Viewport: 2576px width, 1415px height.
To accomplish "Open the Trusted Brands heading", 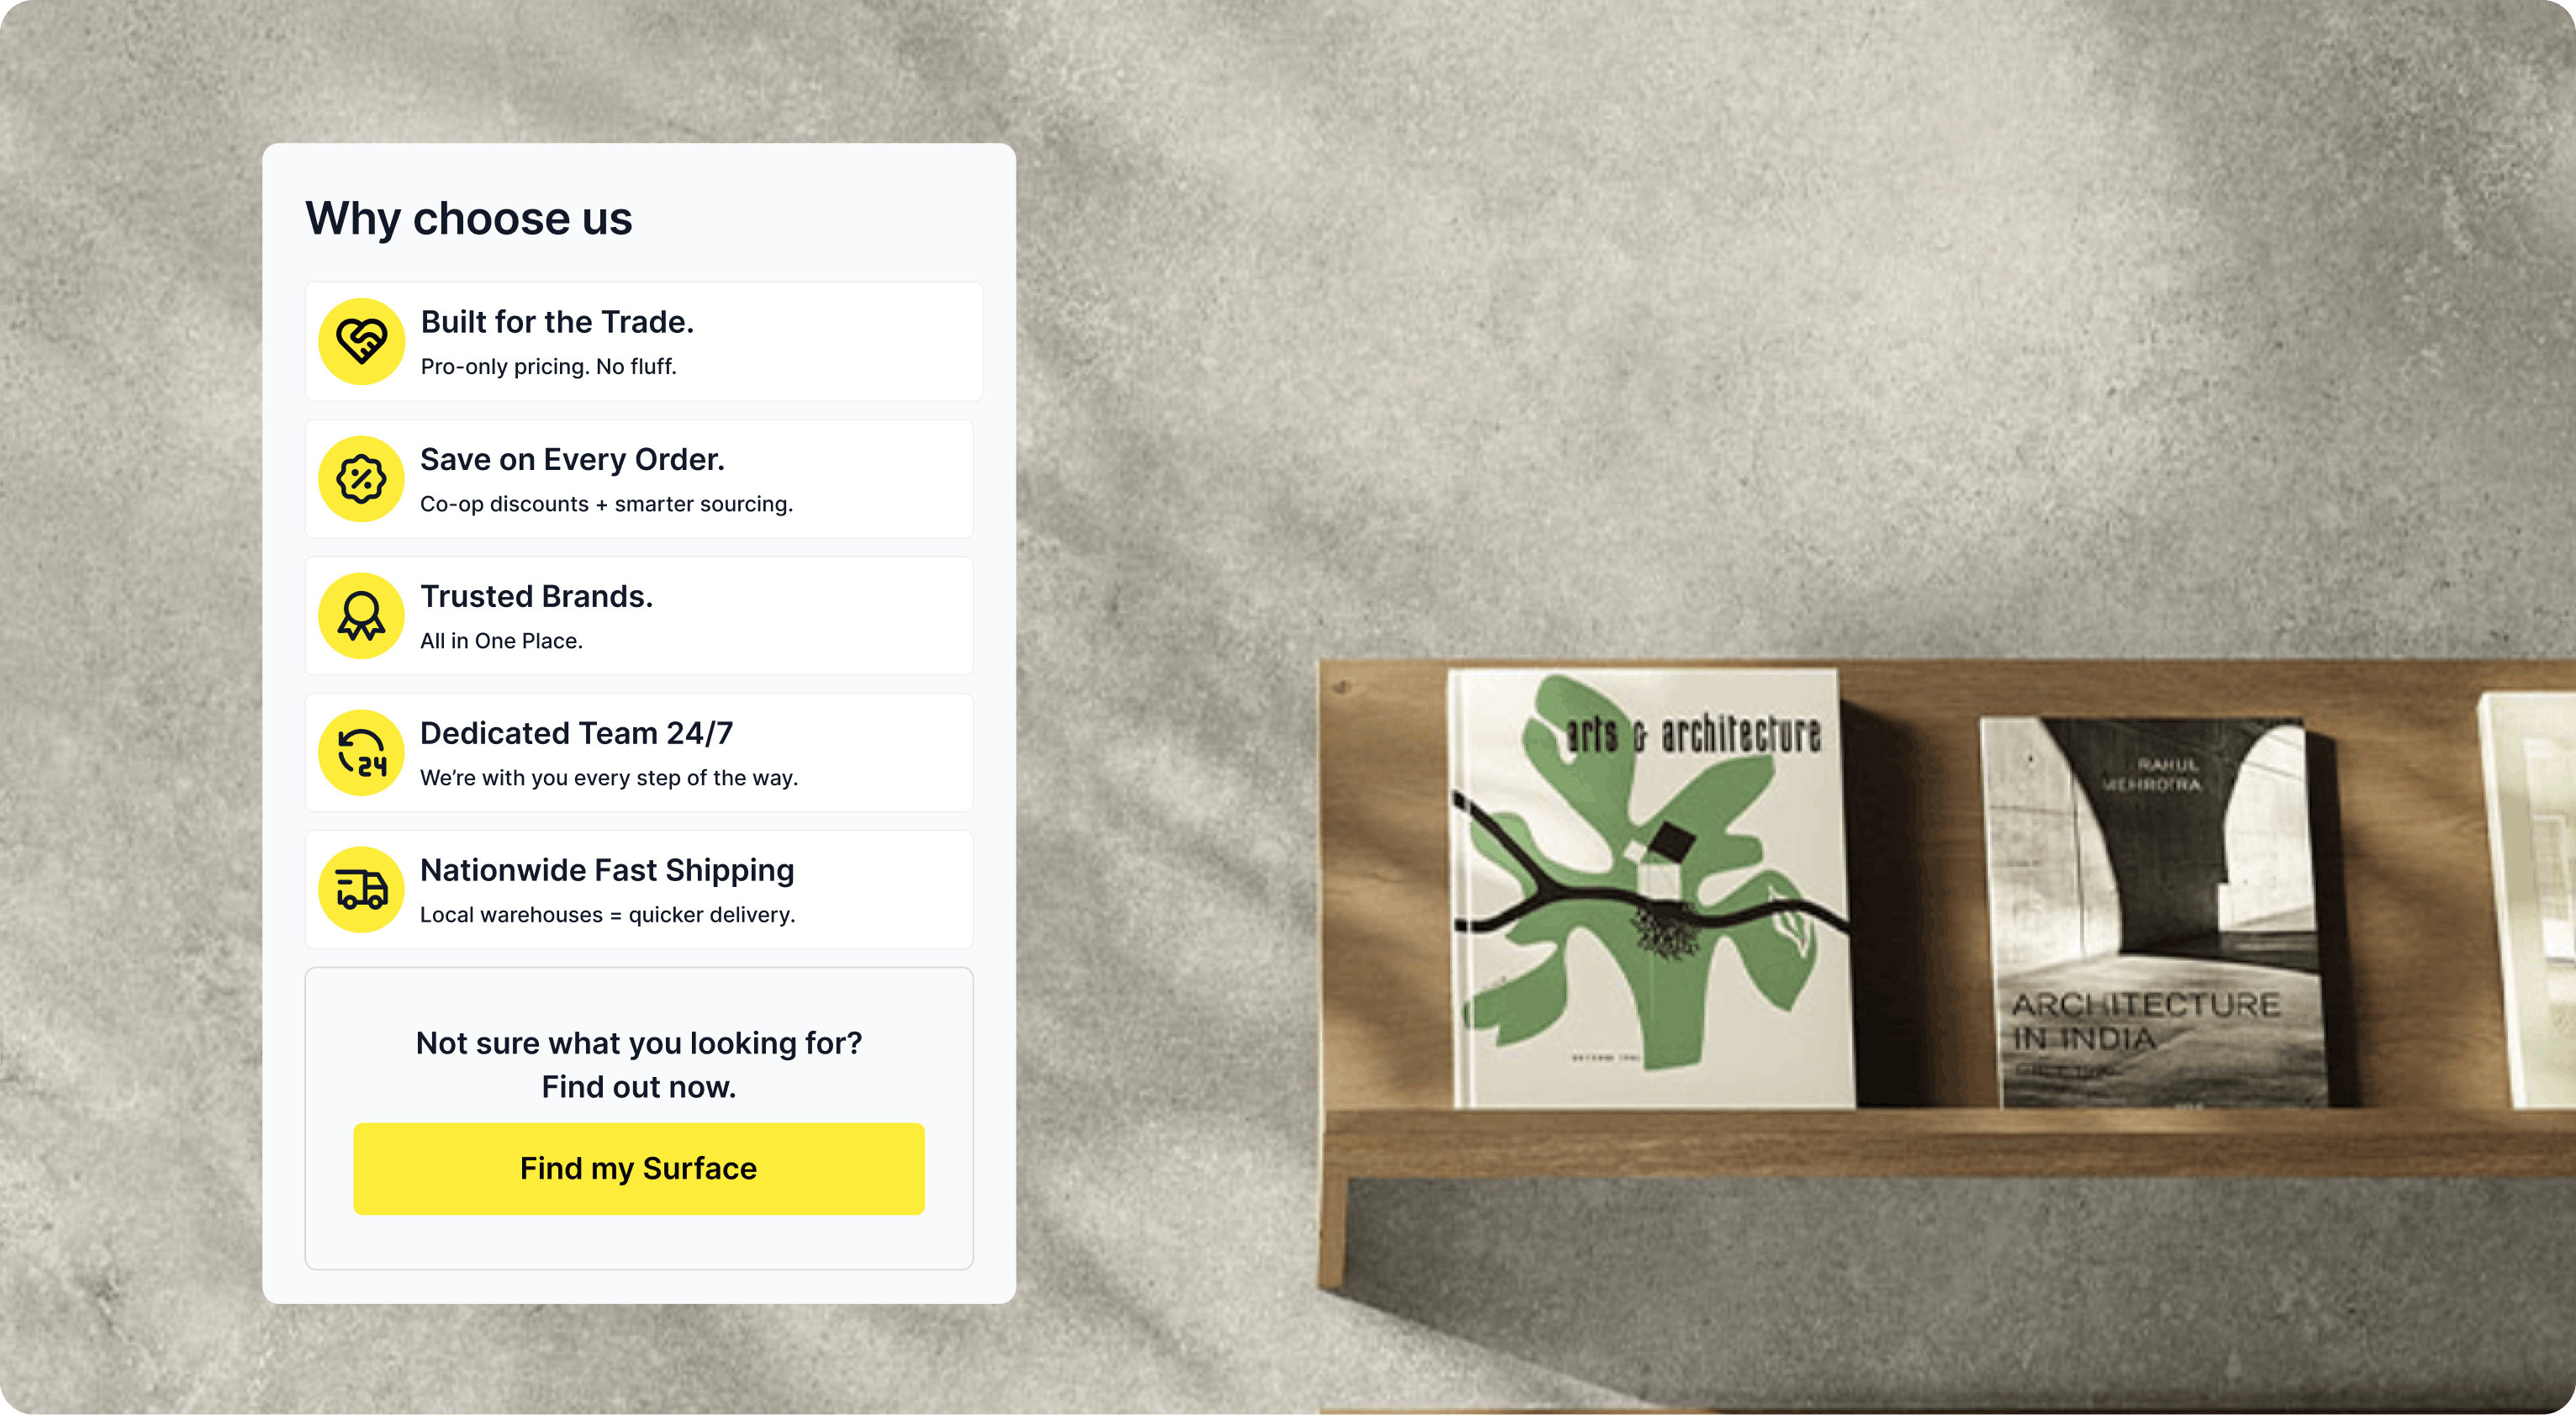I will coord(536,596).
